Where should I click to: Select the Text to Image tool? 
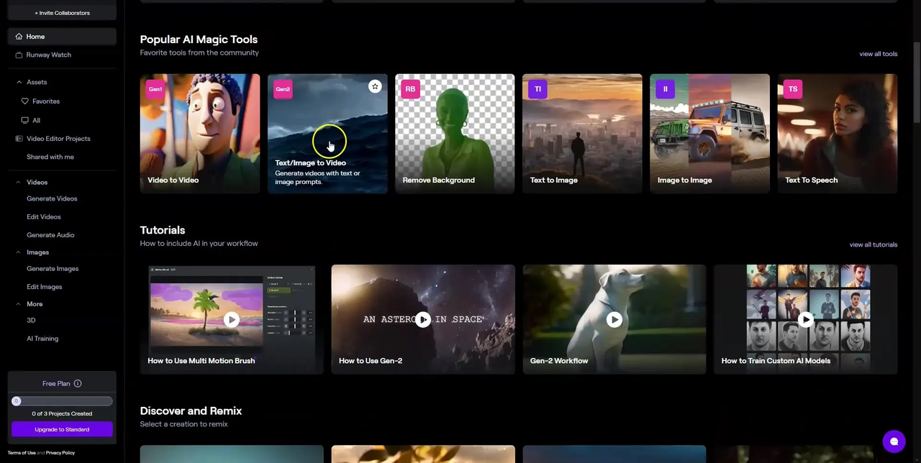(x=581, y=133)
